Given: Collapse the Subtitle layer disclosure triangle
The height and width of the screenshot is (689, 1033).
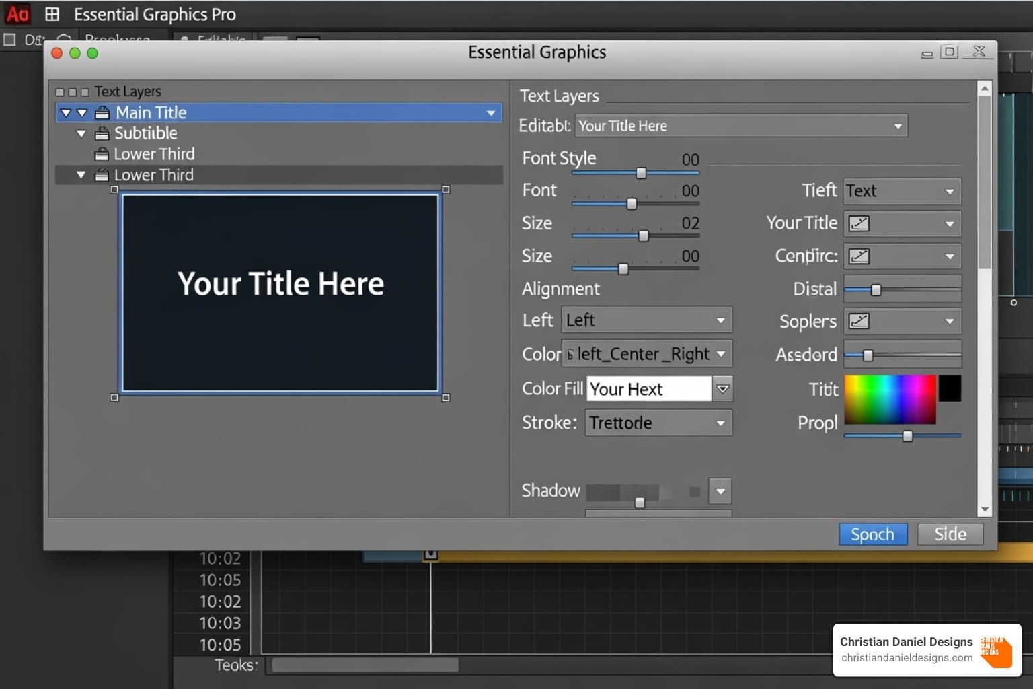Looking at the screenshot, I should click(x=81, y=133).
